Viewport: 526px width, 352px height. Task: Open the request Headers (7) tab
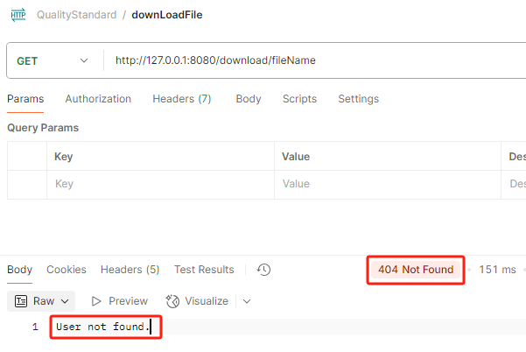(x=181, y=99)
